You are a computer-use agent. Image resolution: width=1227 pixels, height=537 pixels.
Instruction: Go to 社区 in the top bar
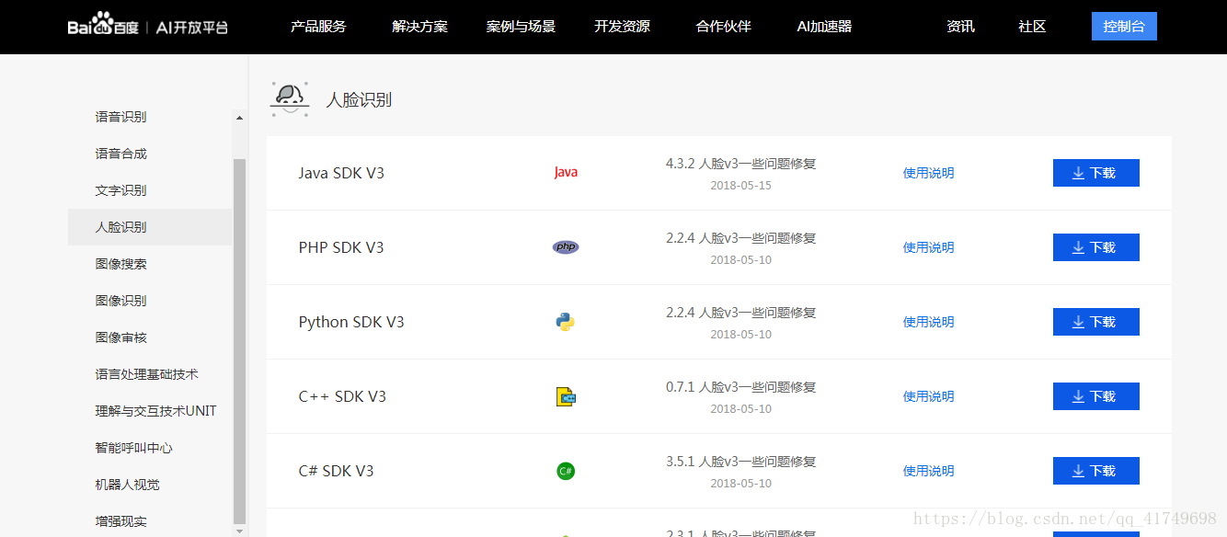[1032, 27]
